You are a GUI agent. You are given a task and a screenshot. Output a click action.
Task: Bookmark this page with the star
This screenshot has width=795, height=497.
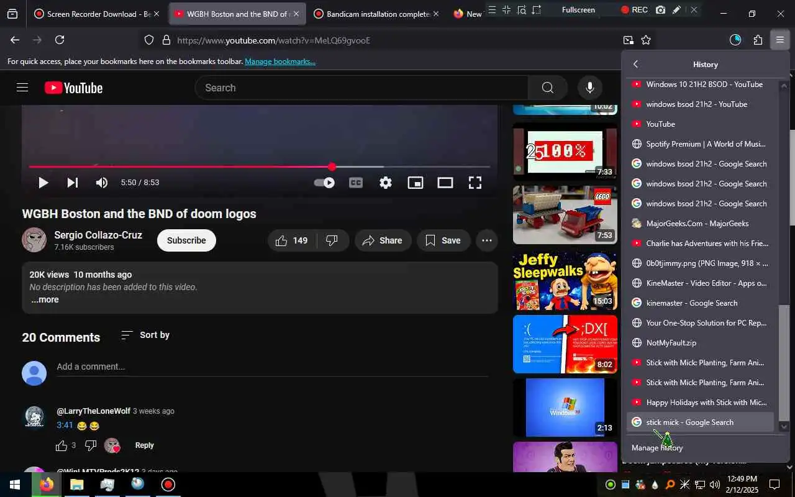pyautogui.click(x=646, y=40)
